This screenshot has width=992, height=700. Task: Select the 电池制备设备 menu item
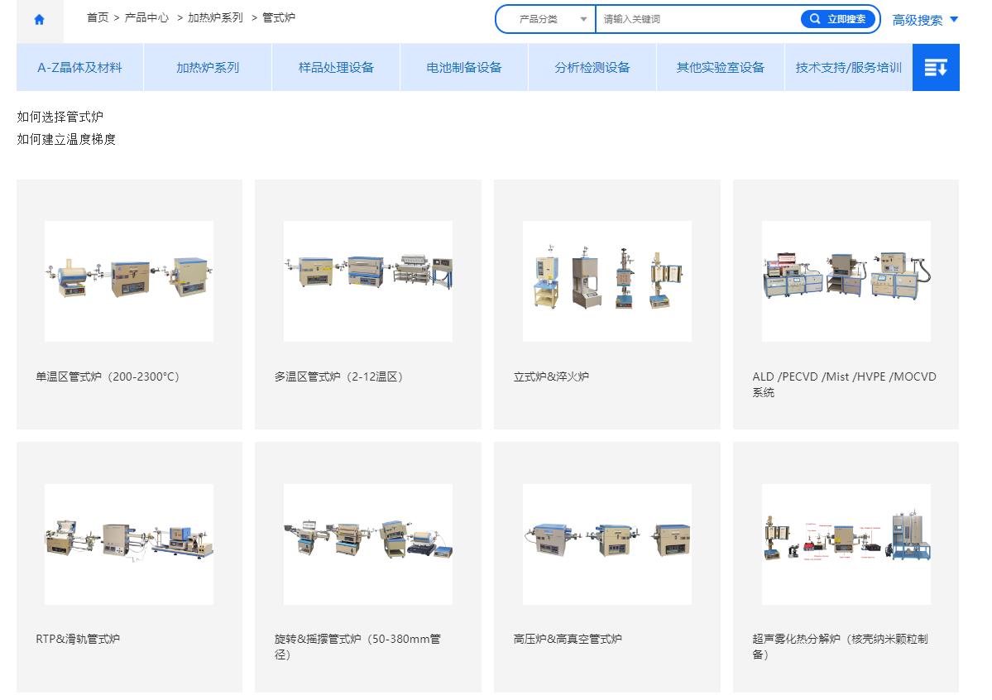pyautogui.click(x=464, y=68)
